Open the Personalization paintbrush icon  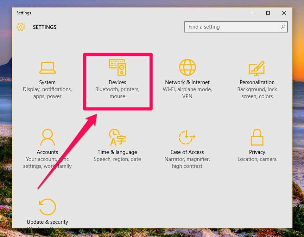click(257, 68)
